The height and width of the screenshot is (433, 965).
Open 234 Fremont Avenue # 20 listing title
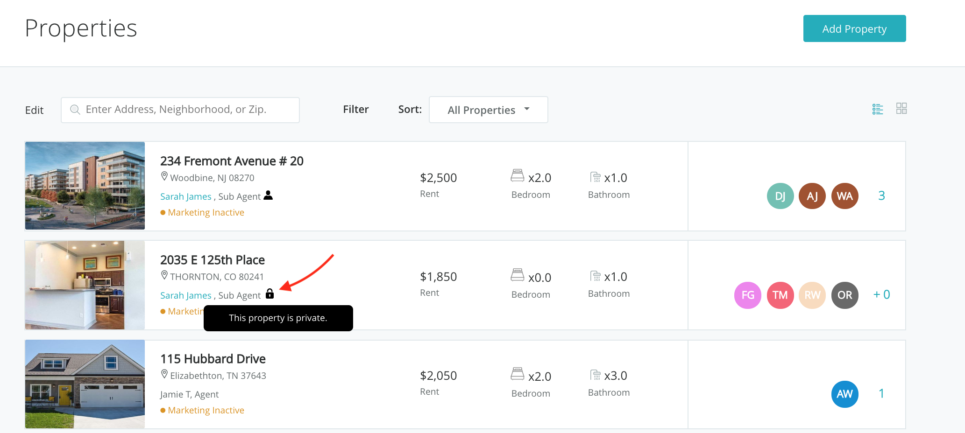click(x=232, y=161)
